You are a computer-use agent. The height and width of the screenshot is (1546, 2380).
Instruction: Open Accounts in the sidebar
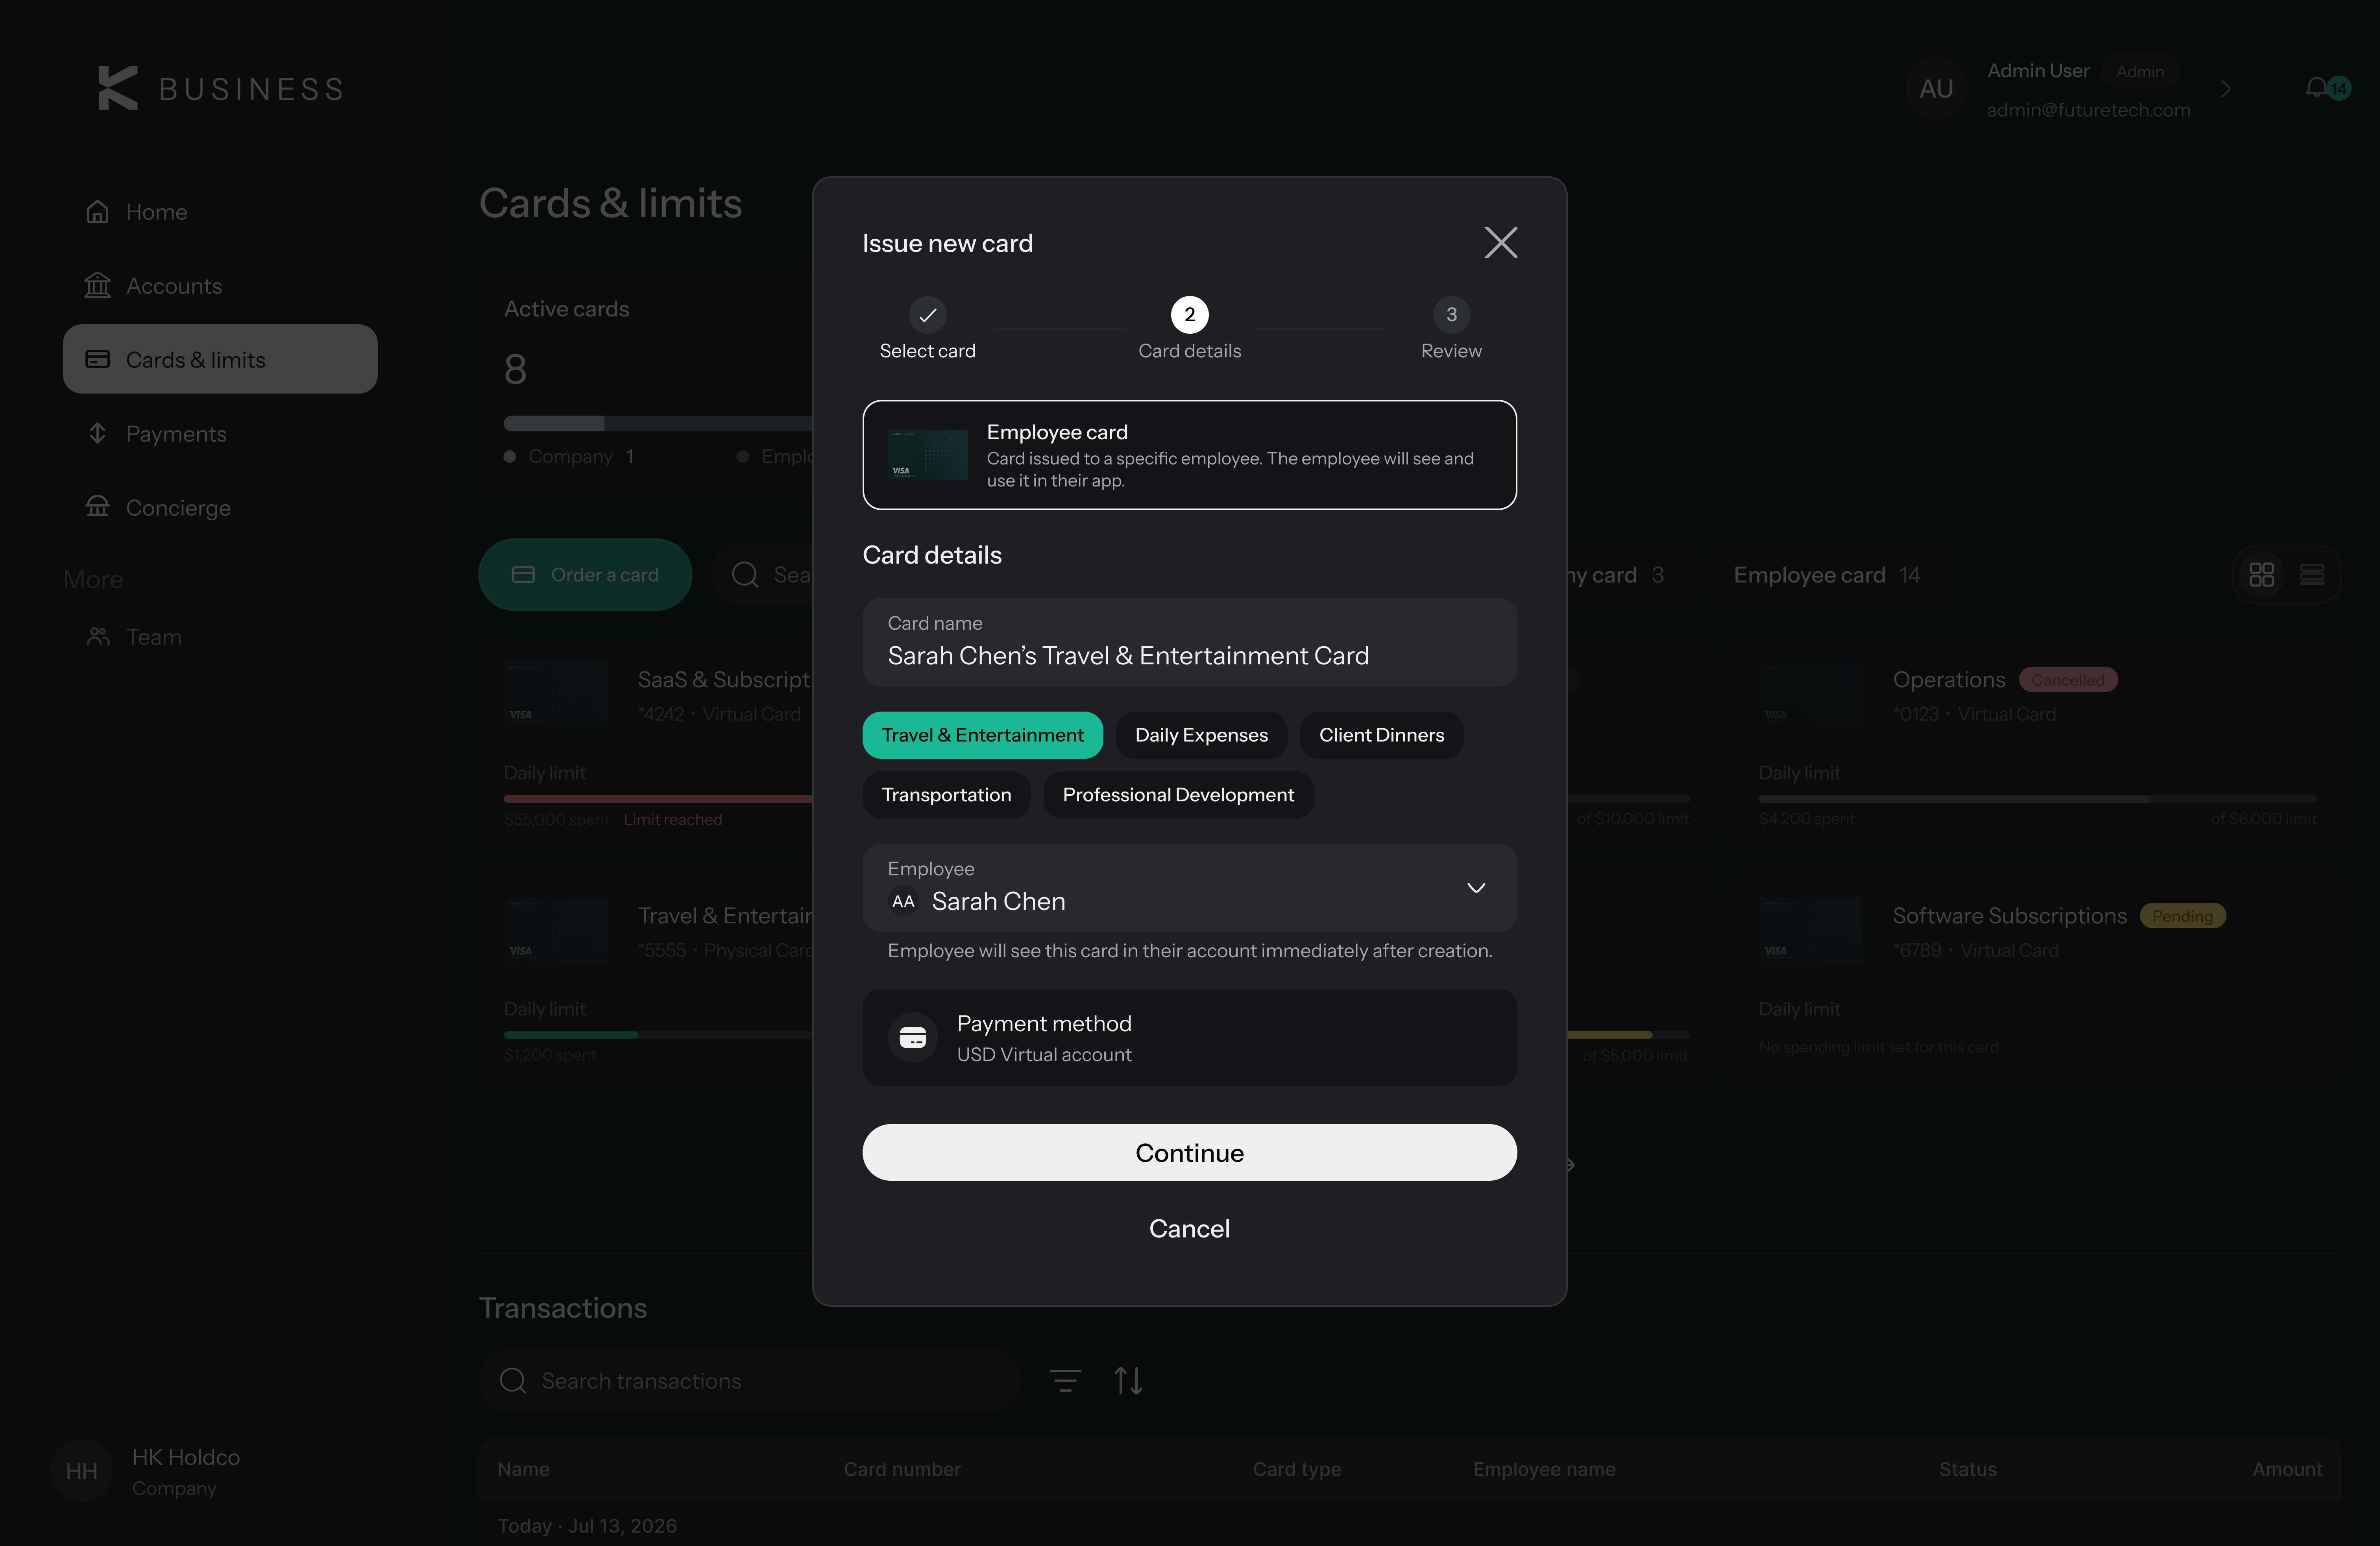tap(220, 286)
